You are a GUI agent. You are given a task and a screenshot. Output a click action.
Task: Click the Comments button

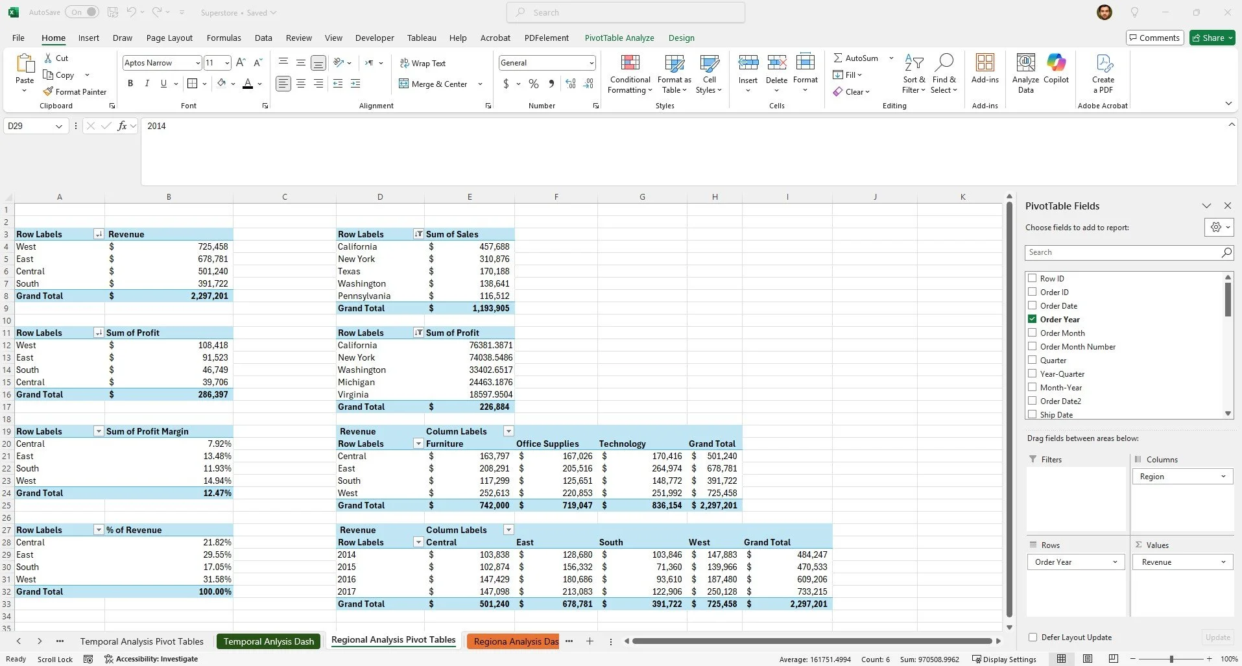pos(1154,38)
